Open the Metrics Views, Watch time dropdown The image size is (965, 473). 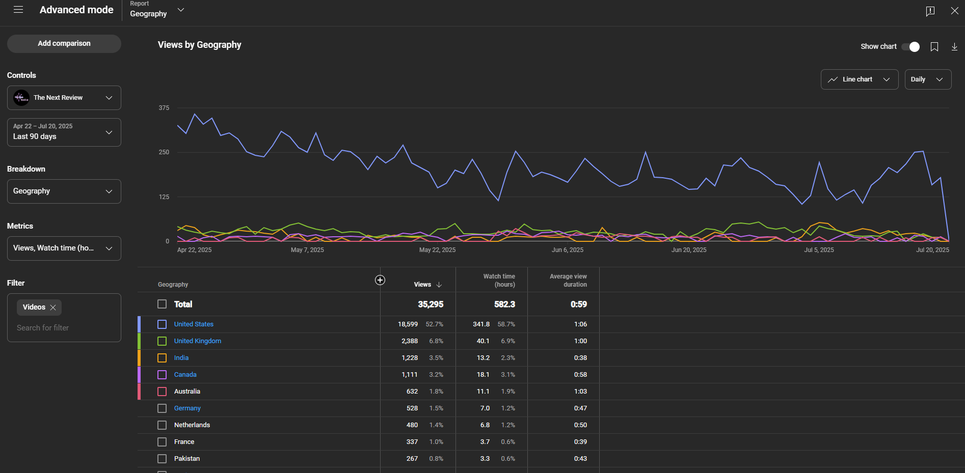[x=64, y=248]
